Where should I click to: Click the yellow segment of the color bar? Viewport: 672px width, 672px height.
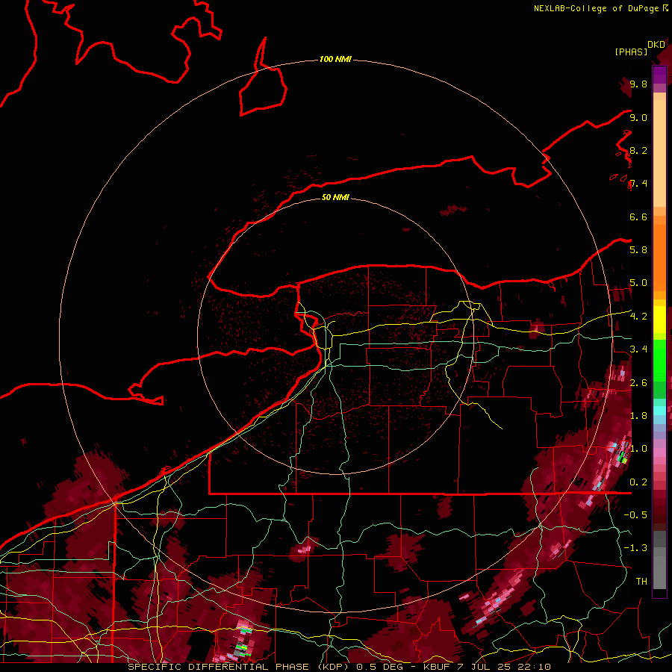[x=659, y=320]
